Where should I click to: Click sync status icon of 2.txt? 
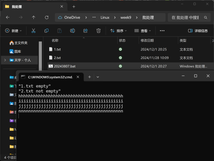(120, 58)
